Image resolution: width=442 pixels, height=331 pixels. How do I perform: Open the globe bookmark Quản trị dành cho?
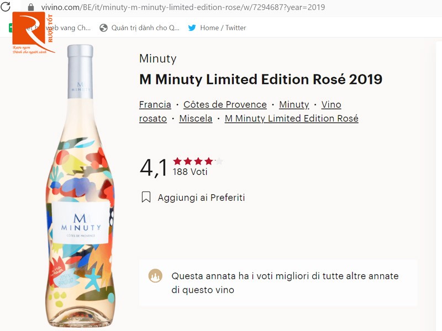[140, 28]
